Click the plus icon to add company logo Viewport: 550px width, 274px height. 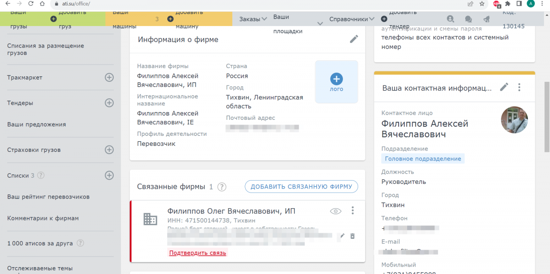coord(336,79)
